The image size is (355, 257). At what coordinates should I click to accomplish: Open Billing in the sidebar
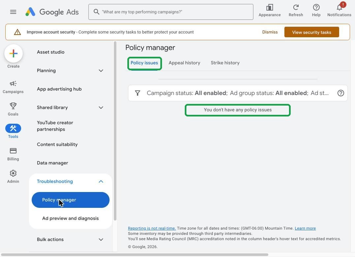coord(13,154)
